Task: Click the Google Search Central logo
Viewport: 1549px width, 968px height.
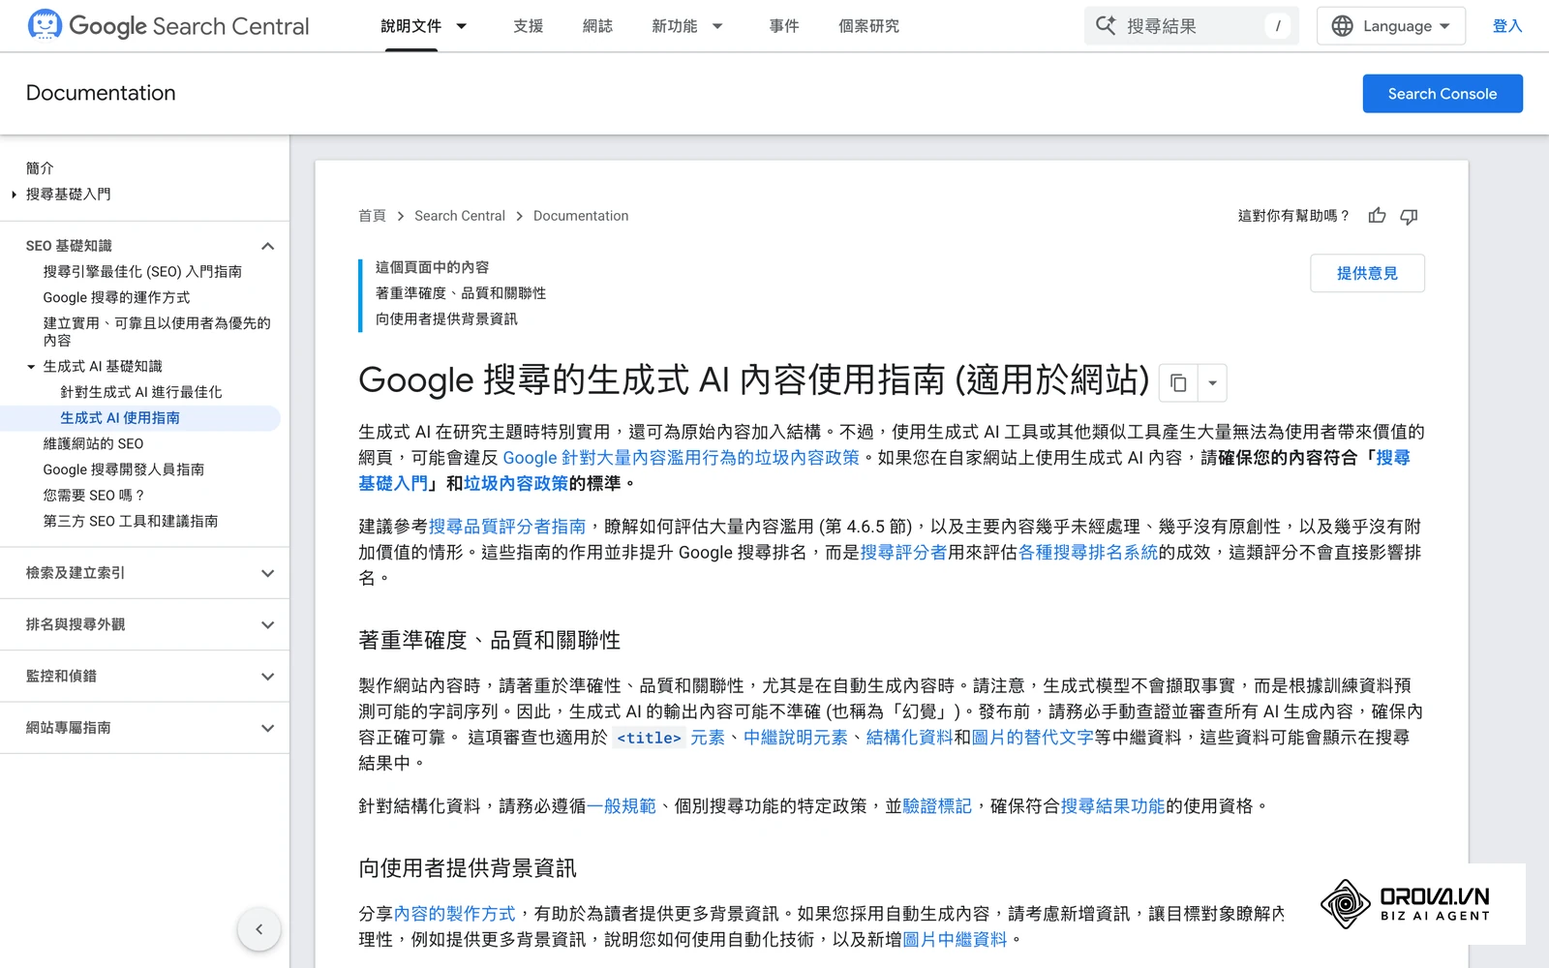Action: click(x=168, y=25)
